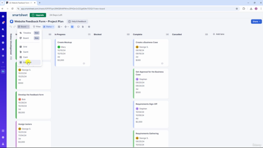Image resolution: width=263 pixels, height=148 pixels.
Task: Open Search from the left sidebar
Action: (3, 29)
